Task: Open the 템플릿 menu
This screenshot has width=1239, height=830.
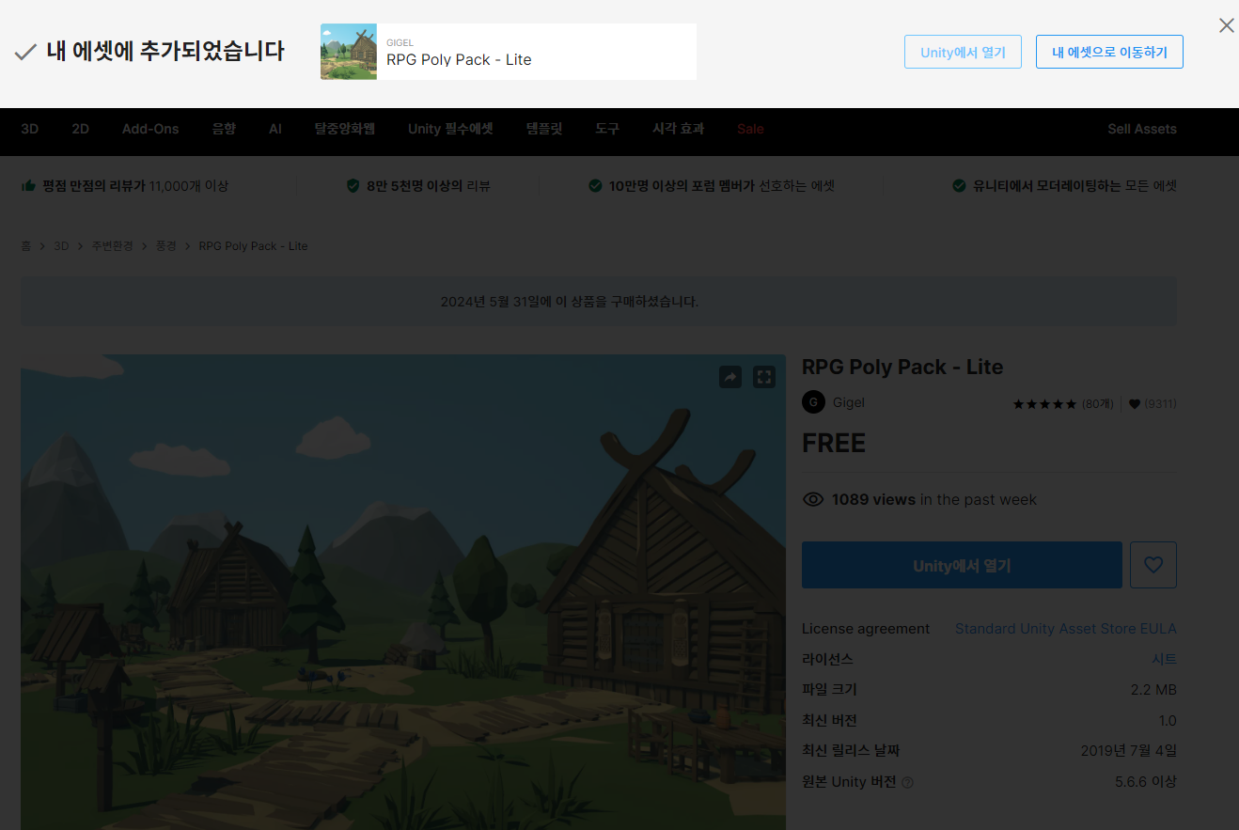Action: point(544,129)
